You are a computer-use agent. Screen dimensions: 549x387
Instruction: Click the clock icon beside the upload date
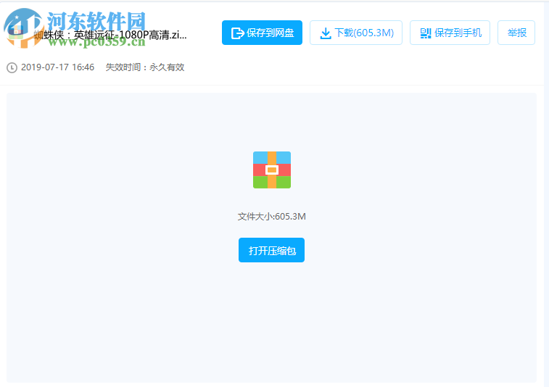(12, 67)
